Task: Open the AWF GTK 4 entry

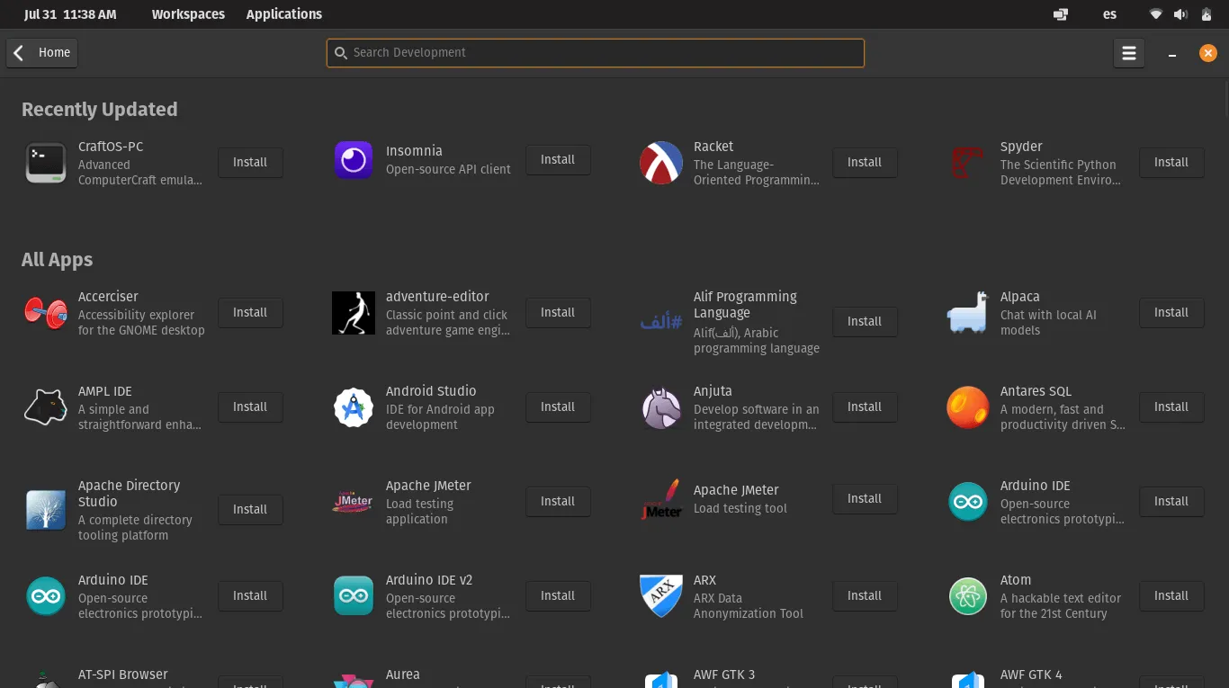Action: 1031,675
